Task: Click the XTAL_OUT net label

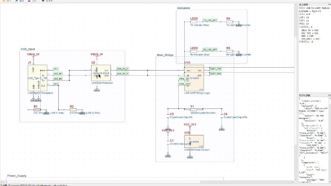Action: [185, 84]
